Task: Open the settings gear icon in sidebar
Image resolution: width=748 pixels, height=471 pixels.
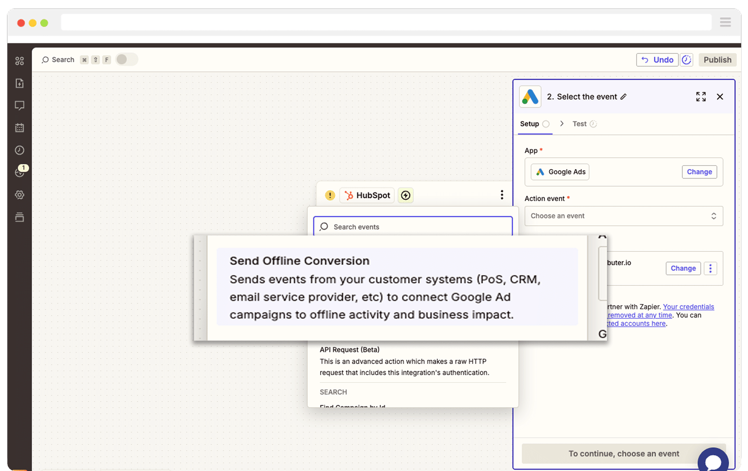Action: pos(19,195)
